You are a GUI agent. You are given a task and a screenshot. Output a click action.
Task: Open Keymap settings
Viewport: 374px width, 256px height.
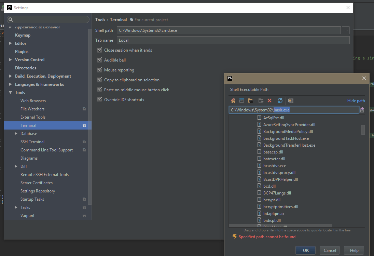point(23,35)
